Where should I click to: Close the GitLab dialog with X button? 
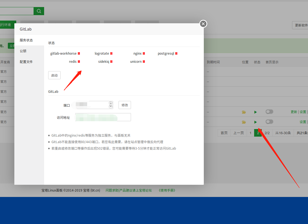[x=203, y=24]
